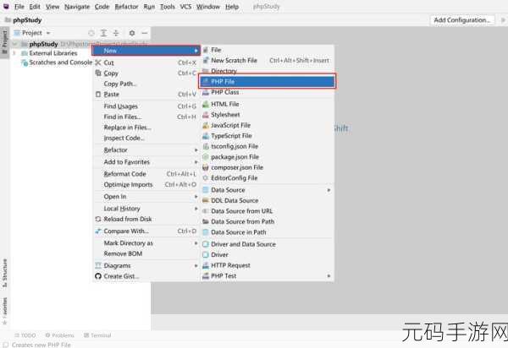Image resolution: width=508 pixels, height=348 pixels.
Task: Open the File menu
Action: pyautogui.click(x=19, y=7)
